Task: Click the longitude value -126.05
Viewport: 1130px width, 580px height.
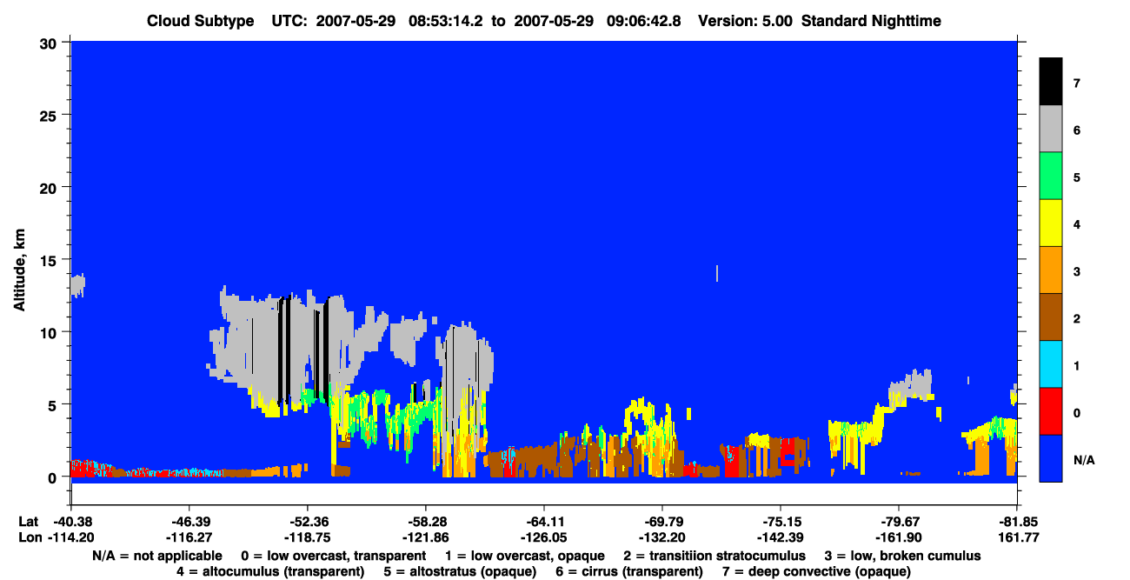Action: tap(543, 537)
